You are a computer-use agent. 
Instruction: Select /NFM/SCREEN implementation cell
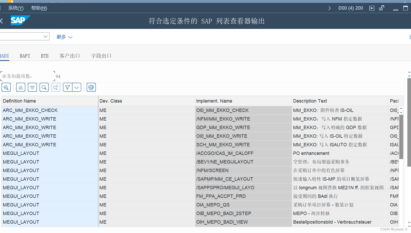coord(243,171)
